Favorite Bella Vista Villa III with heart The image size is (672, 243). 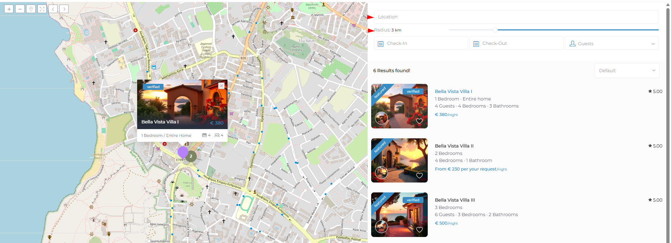click(x=419, y=230)
